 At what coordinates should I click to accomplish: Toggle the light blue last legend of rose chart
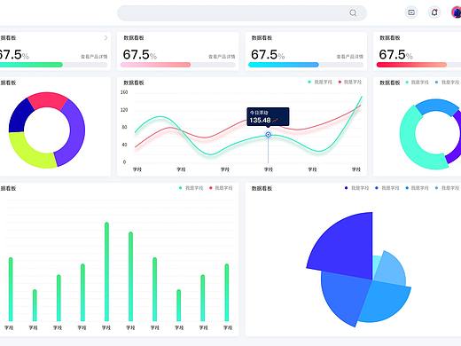click(448, 188)
